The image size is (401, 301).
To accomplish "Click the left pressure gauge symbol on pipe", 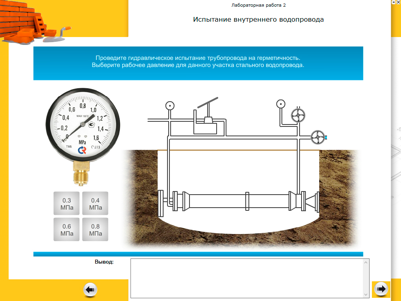I will click(170, 106).
